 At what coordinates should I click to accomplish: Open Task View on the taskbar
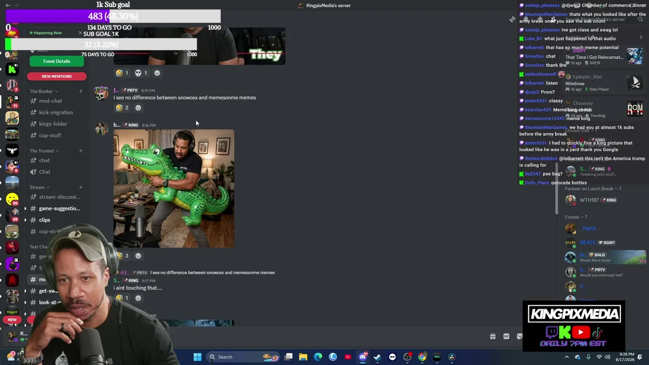point(289,357)
